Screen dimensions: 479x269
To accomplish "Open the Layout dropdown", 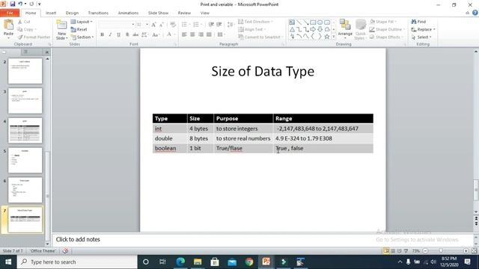I will 82,22.
